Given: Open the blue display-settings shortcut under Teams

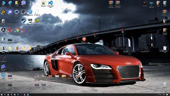Looking at the screenshot, I should coord(3,75).
